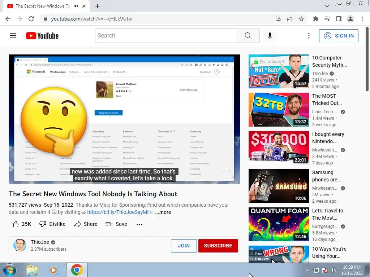Screen dimensions: 370x277
Task: Open 10 Computer Security Myths thumbnail
Action: click(x=279, y=71)
